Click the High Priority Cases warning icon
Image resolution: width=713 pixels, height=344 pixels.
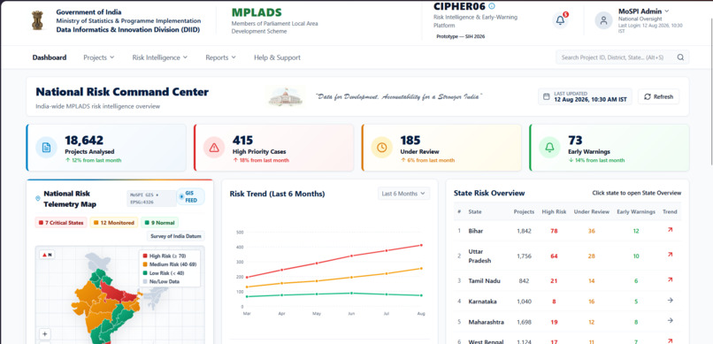tap(214, 147)
